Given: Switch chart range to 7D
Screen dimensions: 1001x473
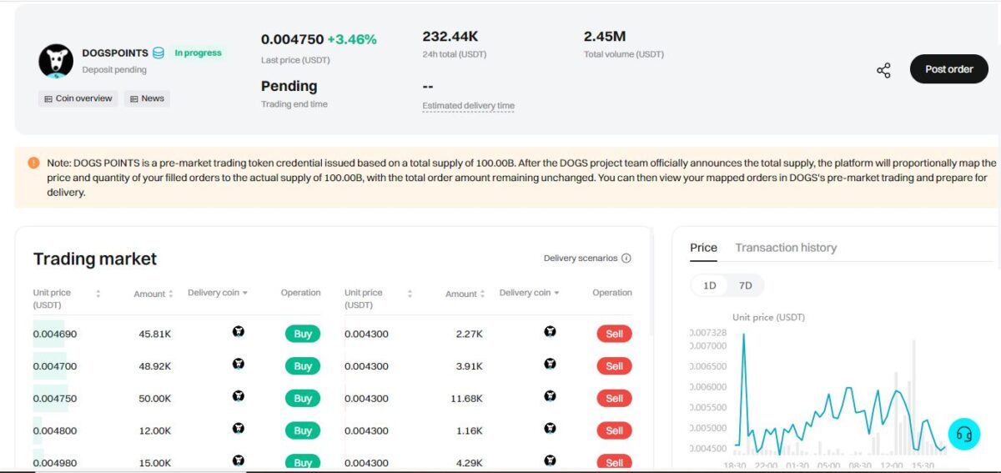Looking at the screenshot, I should (745, 286).
